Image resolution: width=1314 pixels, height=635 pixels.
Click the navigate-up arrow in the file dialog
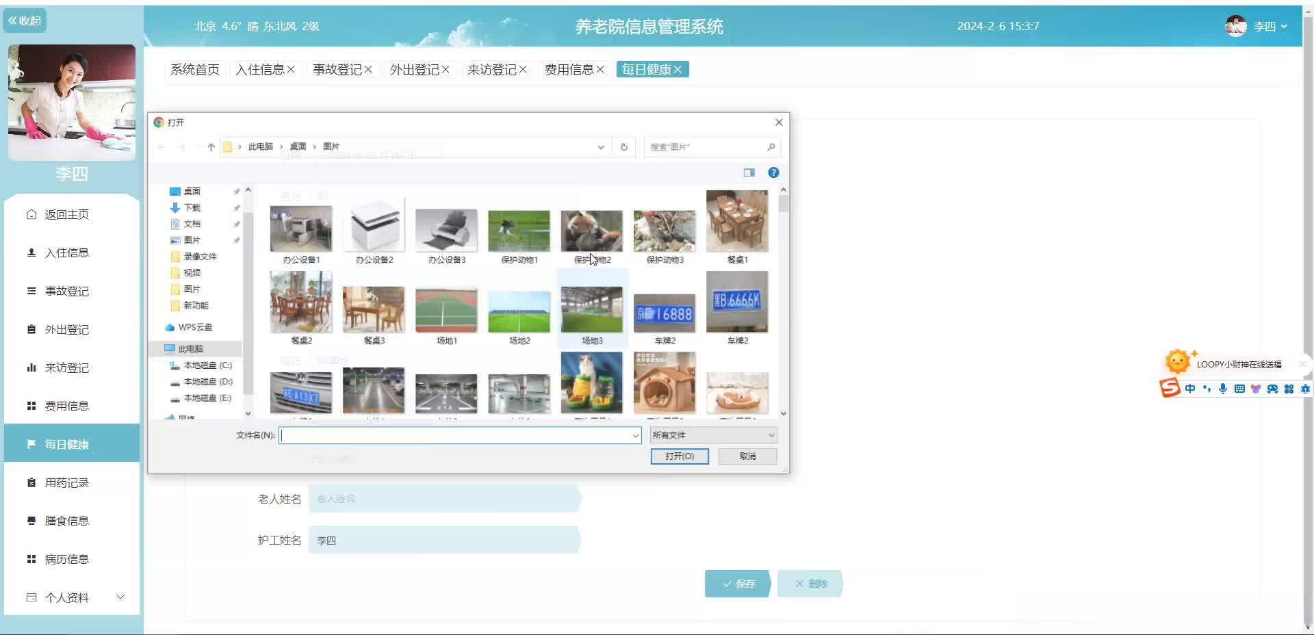(x=211, y=146)
